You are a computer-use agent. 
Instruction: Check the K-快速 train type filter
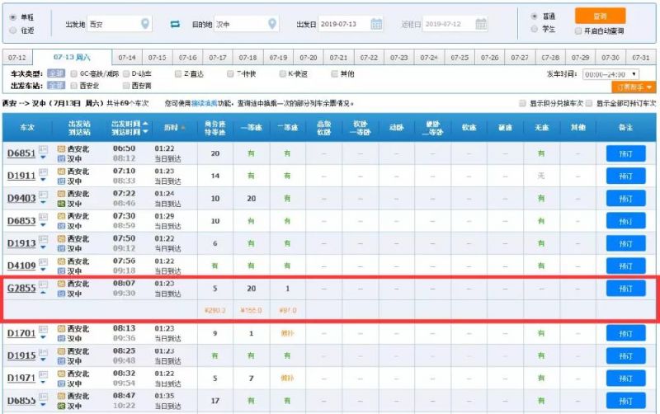tap(283, 74)
